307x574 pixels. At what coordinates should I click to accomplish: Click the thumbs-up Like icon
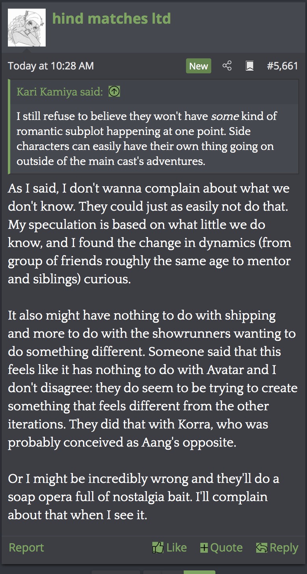pyautogui.click(x=157, y=548)
